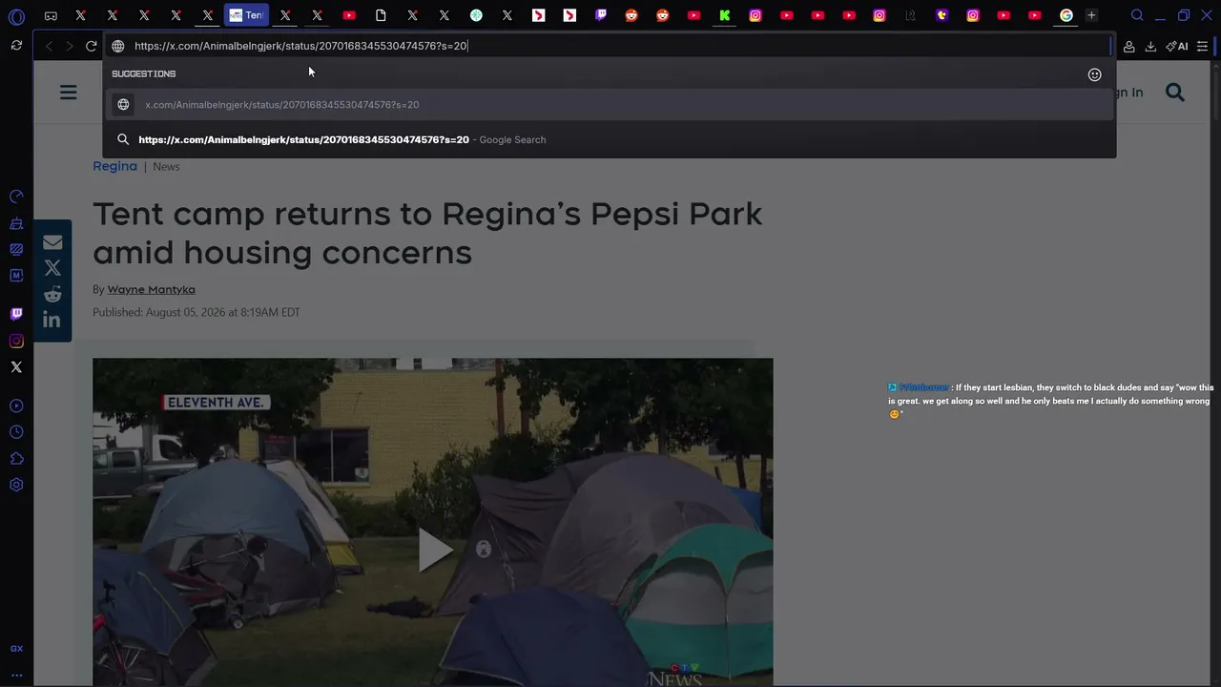Open the Easy Setup sliders icon
Image resolution: width=1221 pixels, height=687 pixels.
pos(1203,46)
